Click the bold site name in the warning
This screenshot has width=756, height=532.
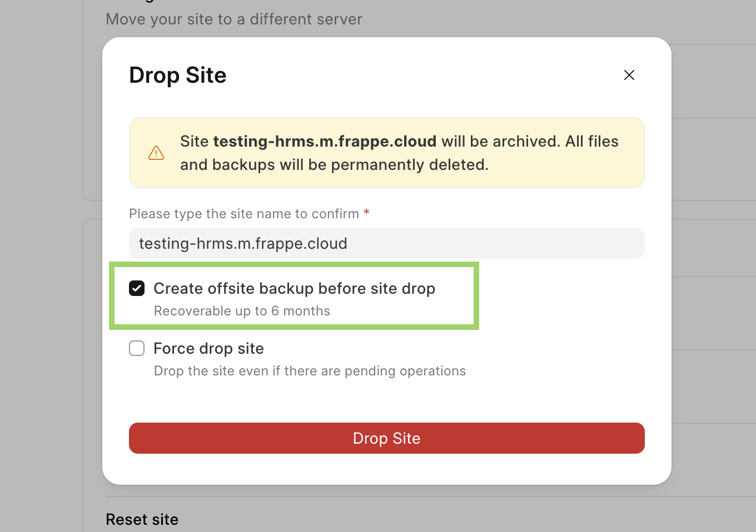325,142
